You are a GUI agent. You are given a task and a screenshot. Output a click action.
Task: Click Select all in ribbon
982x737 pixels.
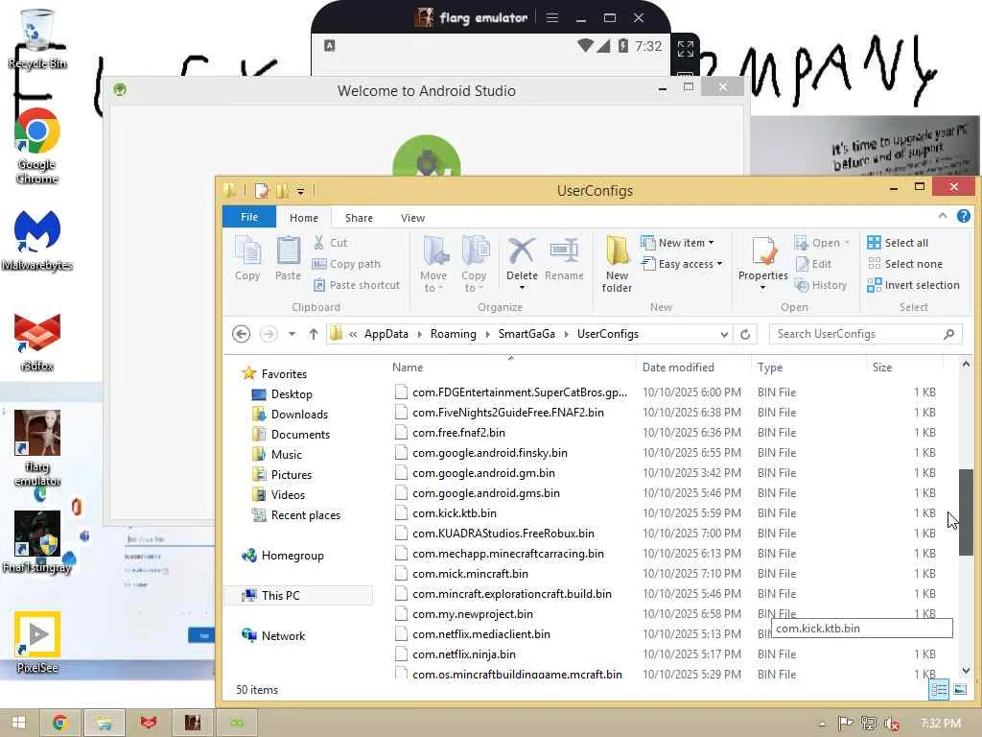coord(898,243)
